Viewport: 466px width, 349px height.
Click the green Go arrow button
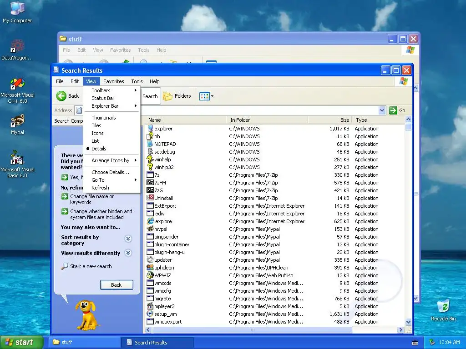393,110
